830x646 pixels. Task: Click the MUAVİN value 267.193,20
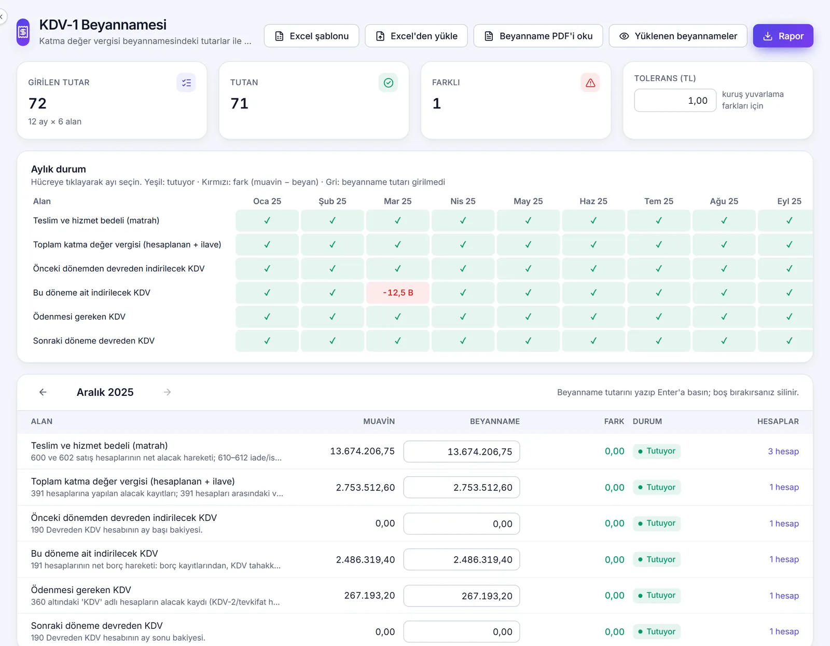[x=370, y=595]
